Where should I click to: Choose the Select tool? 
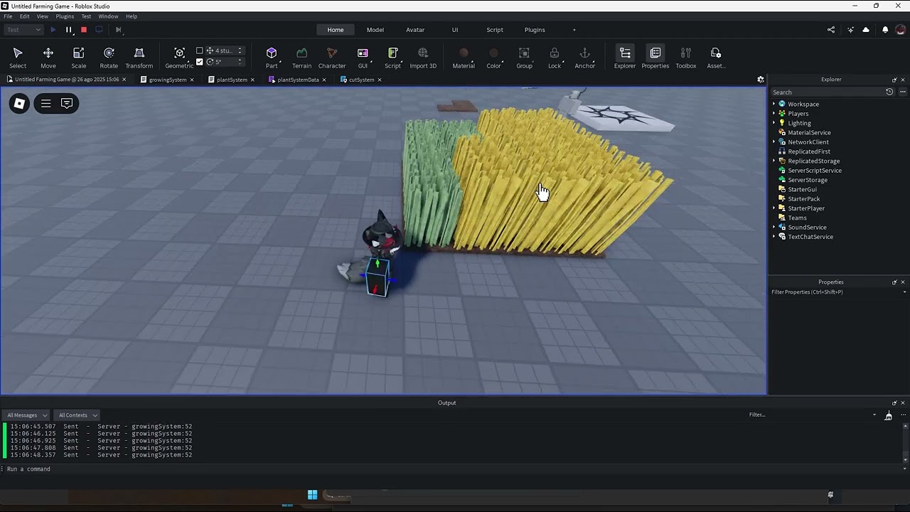point(18,57)
